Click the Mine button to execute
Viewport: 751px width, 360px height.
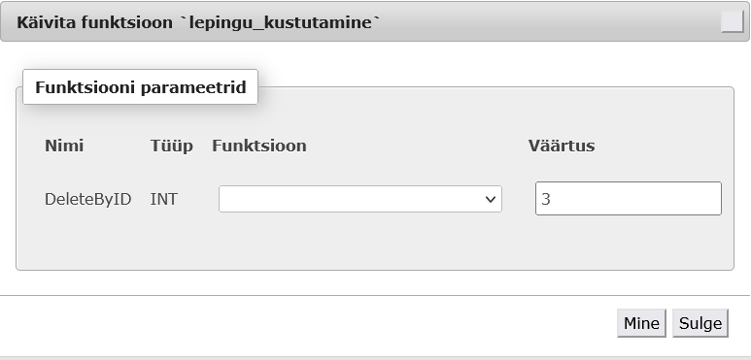tap(641, 323)
